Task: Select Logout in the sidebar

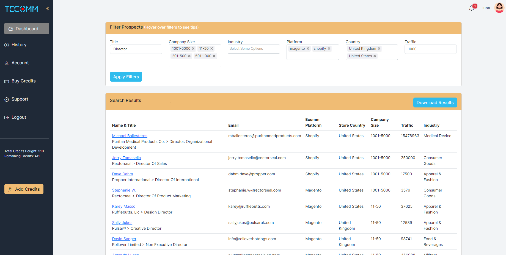Action: tap(19, 117)
